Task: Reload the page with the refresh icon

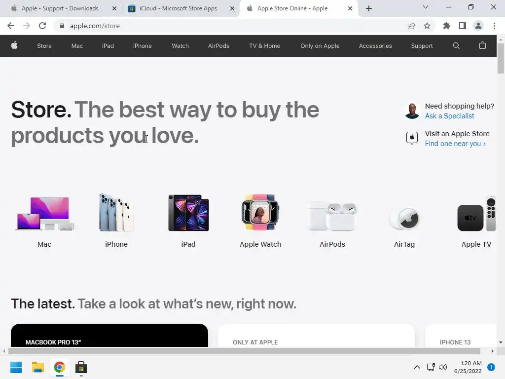Action: [42, 26]
